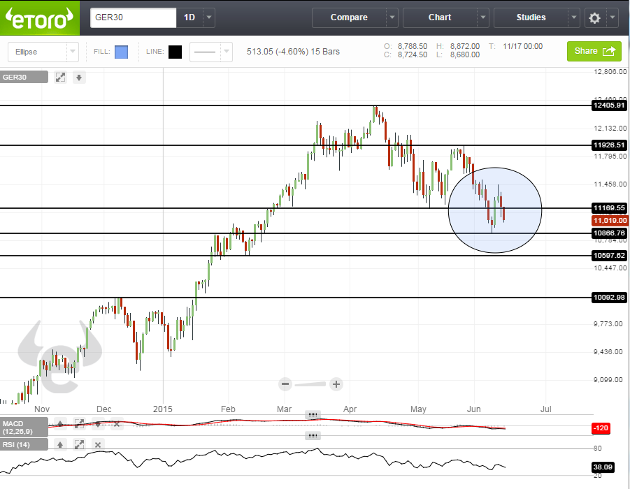Image resolution: width=630 pixels, height=489 pixels.
Task: Open the 1D timeframe dropdown arrow
Action: pos(209,17)
